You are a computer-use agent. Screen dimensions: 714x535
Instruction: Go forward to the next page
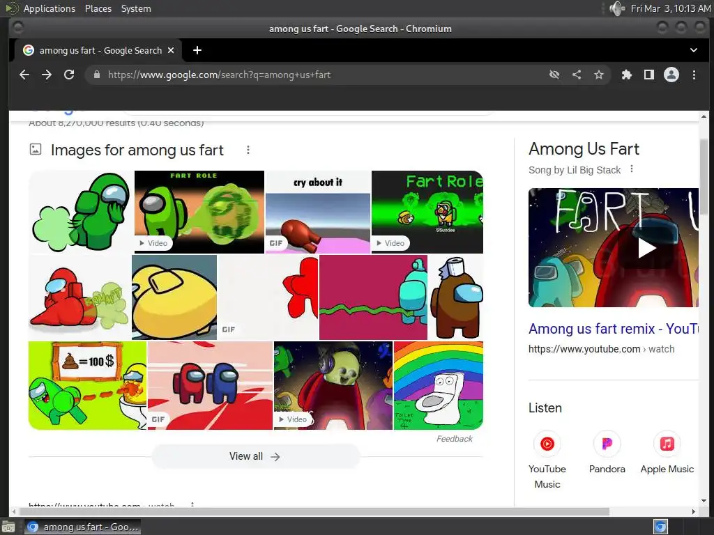coord(47,75)
